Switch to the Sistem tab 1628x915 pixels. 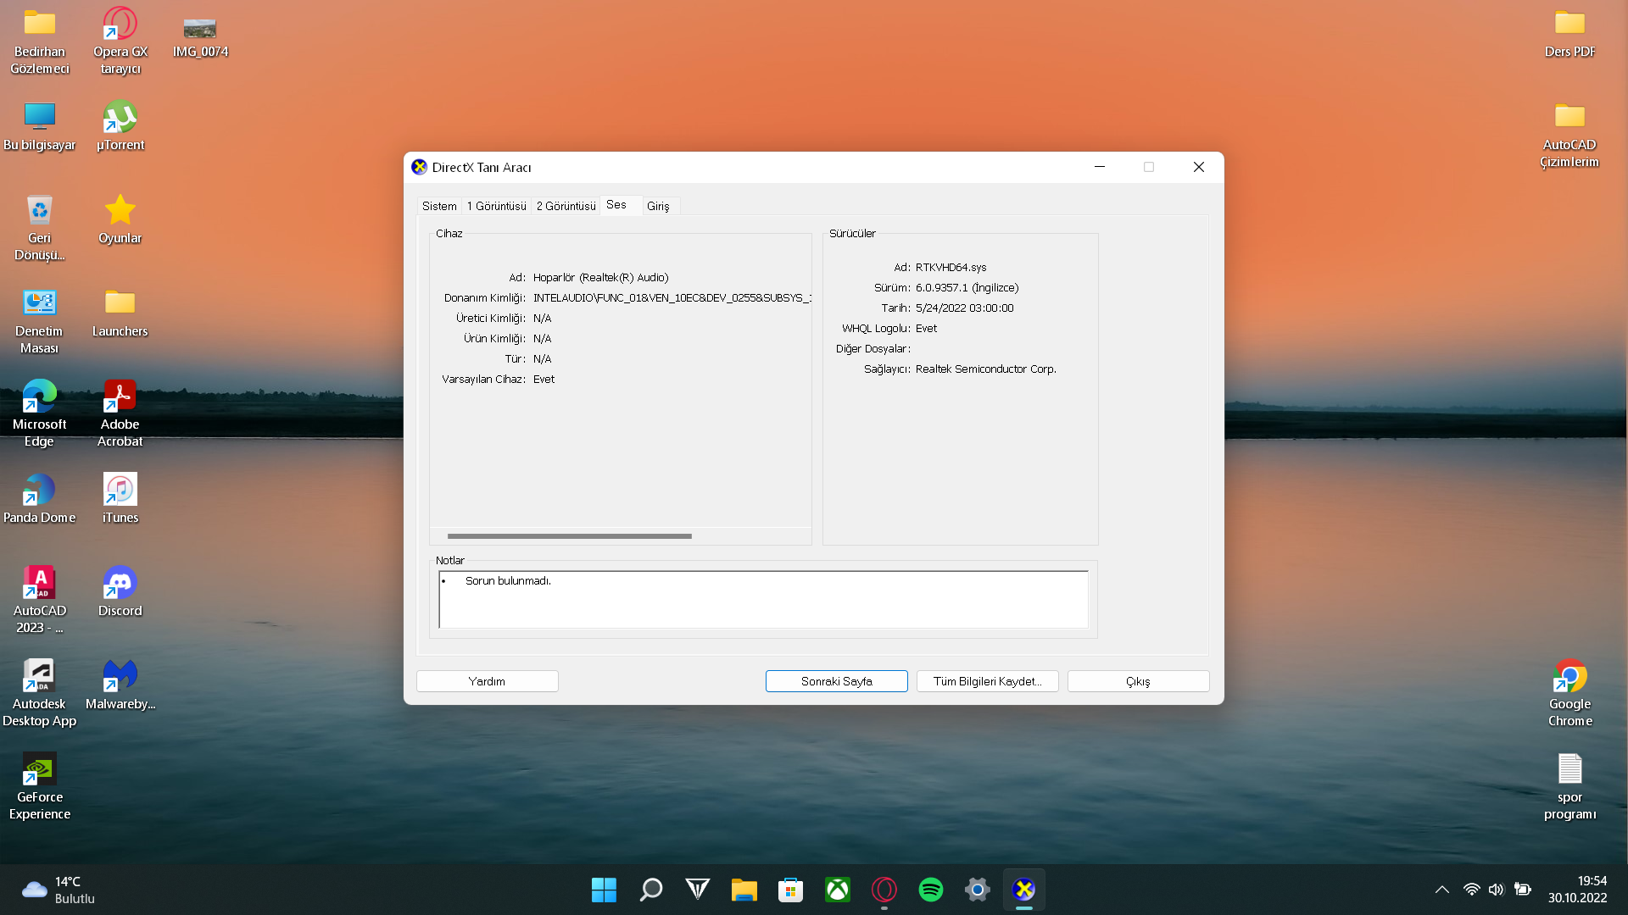tap(439, 206)
